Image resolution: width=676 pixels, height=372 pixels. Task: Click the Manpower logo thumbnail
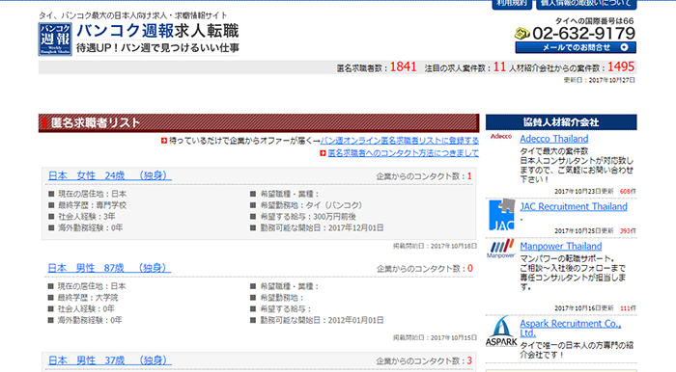point(501,249)
